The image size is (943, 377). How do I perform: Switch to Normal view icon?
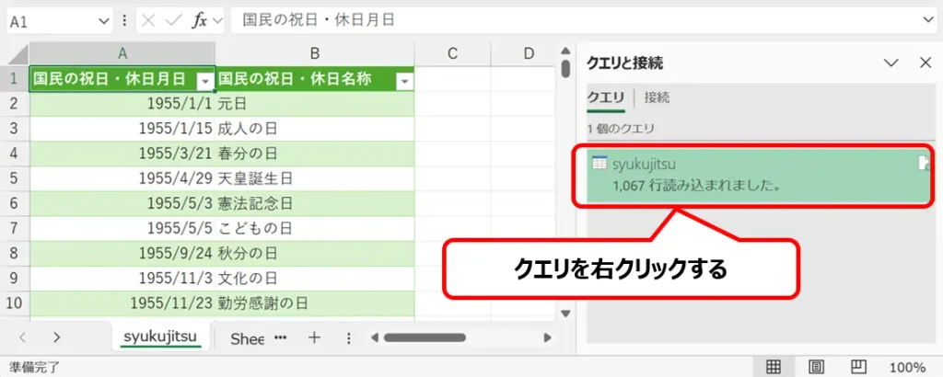pyautogui.click(x=774, y=367)
